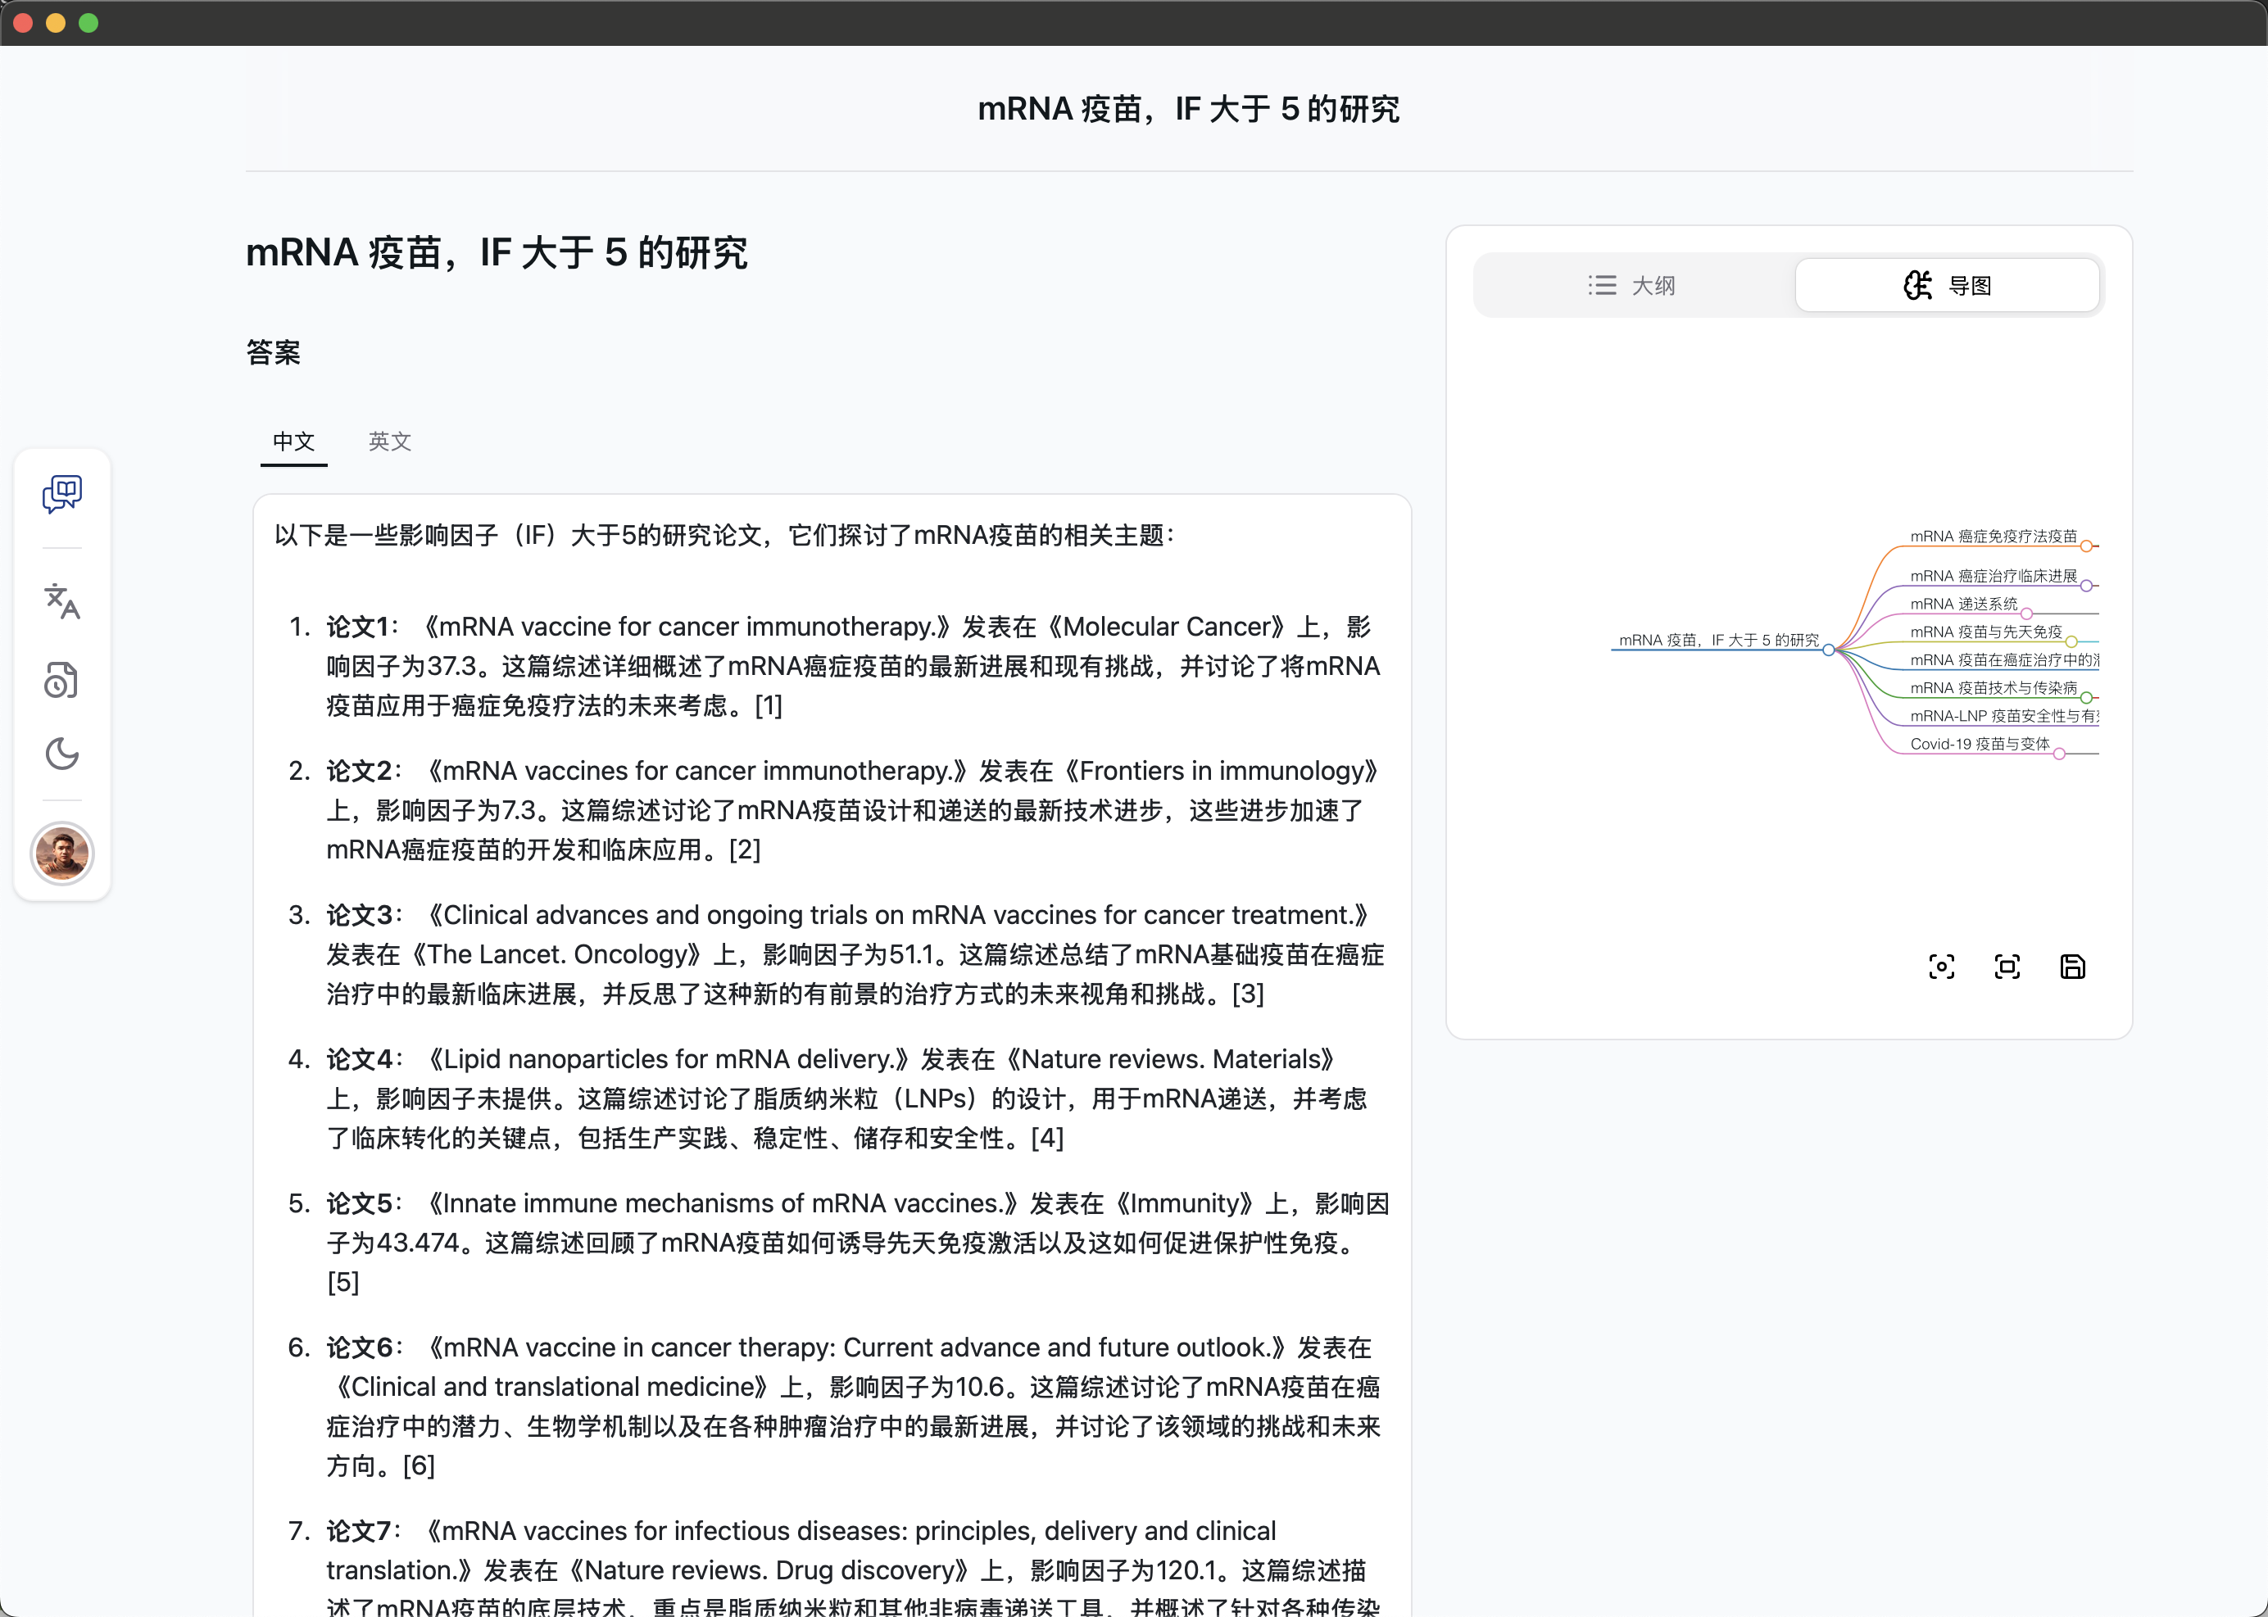This screenshot has height=1617, width=2268.
Task: Click the center-focus icon below the mind map
Action: [x=1941, y=967]
